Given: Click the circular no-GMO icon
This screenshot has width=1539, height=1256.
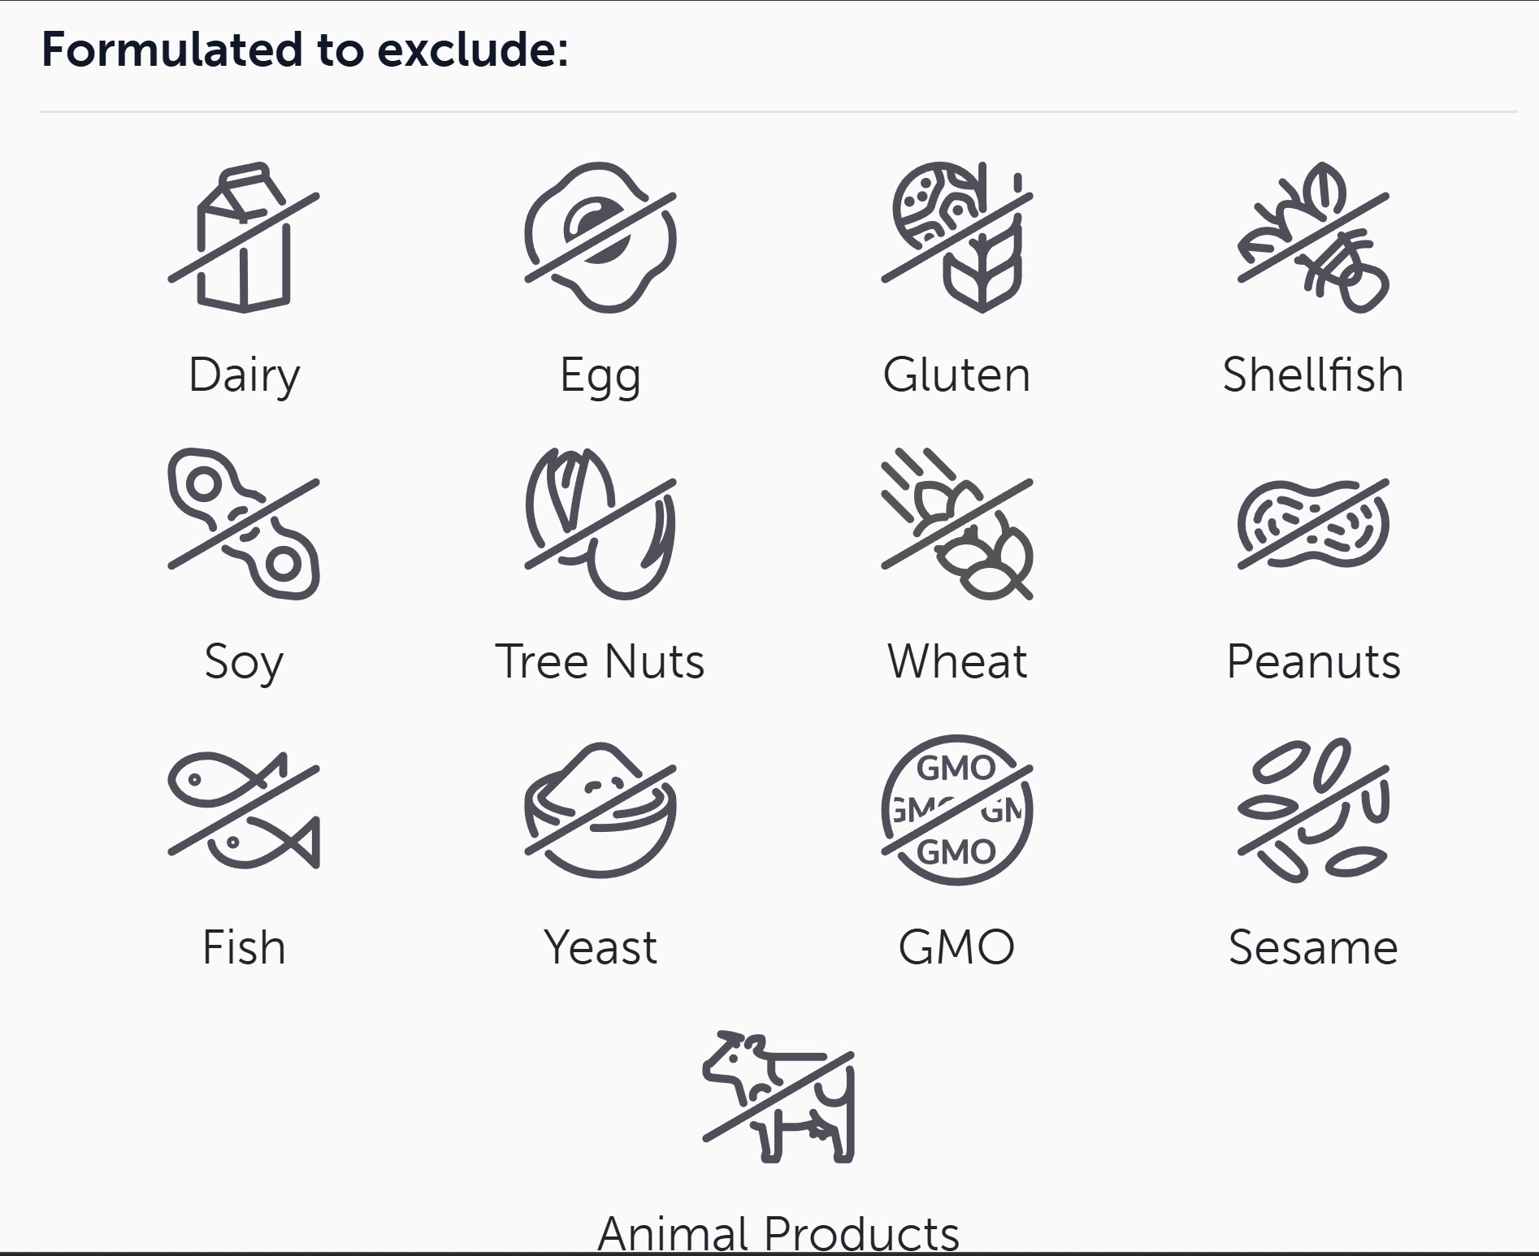Looking at the screenshot, I should [956, 810].
